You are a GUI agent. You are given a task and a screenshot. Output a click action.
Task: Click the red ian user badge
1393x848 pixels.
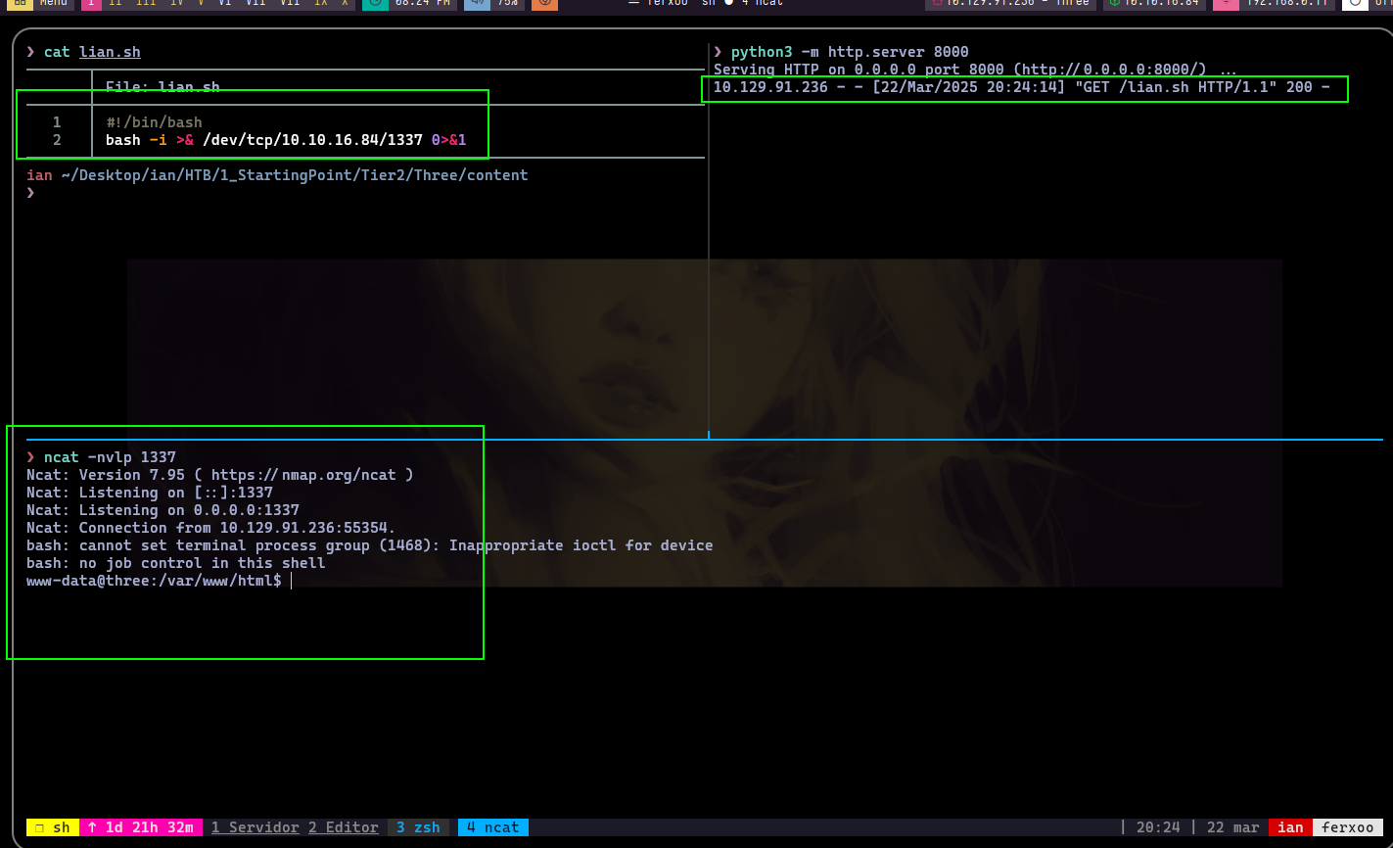tap(1290, 827)
